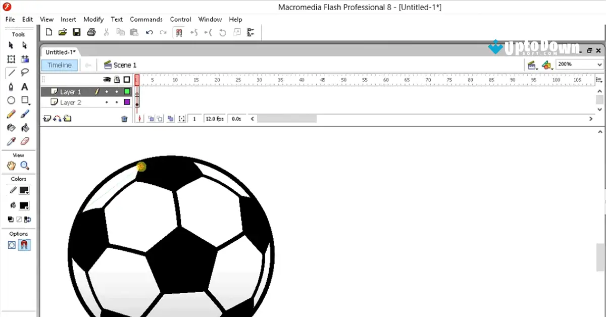The height and width of the screenshot is (317, 606).
Task: Pick the Lasso tool
Action: [x=25, y=72]
